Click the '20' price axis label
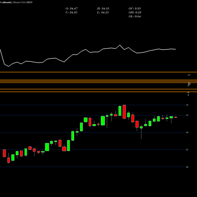This screenshot has height=197, width=197. tap(187, 167)
